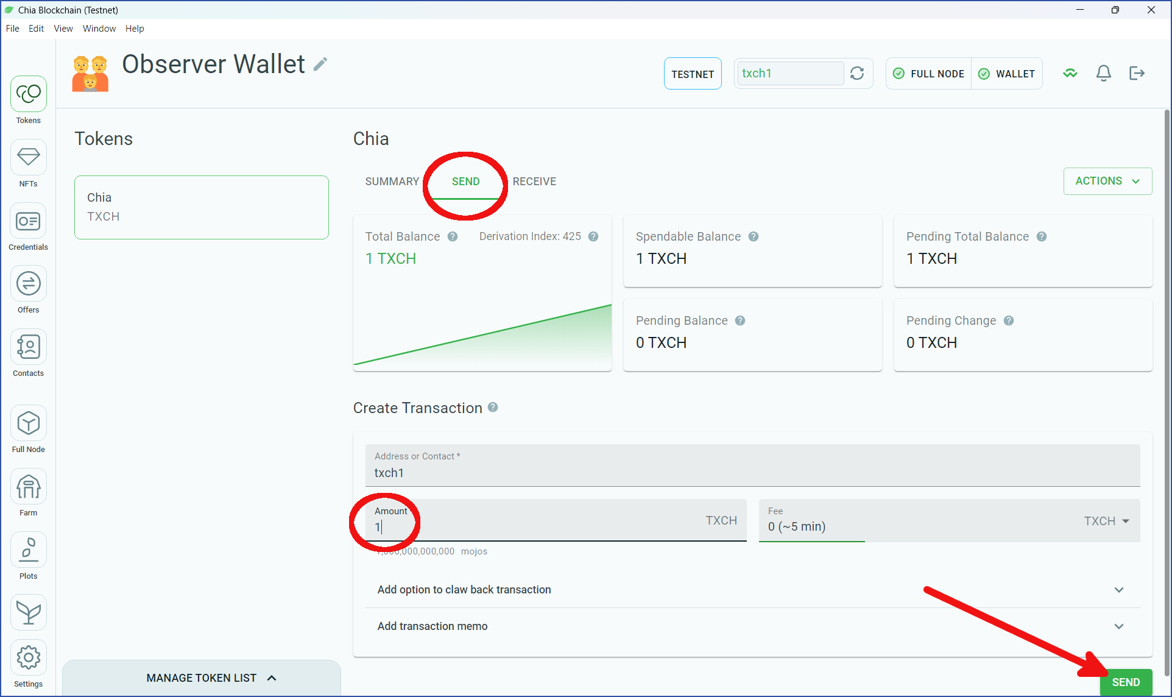The image size is (1172, 697).
Task: Click the Address or Contact field
Action: click(752, 465)
